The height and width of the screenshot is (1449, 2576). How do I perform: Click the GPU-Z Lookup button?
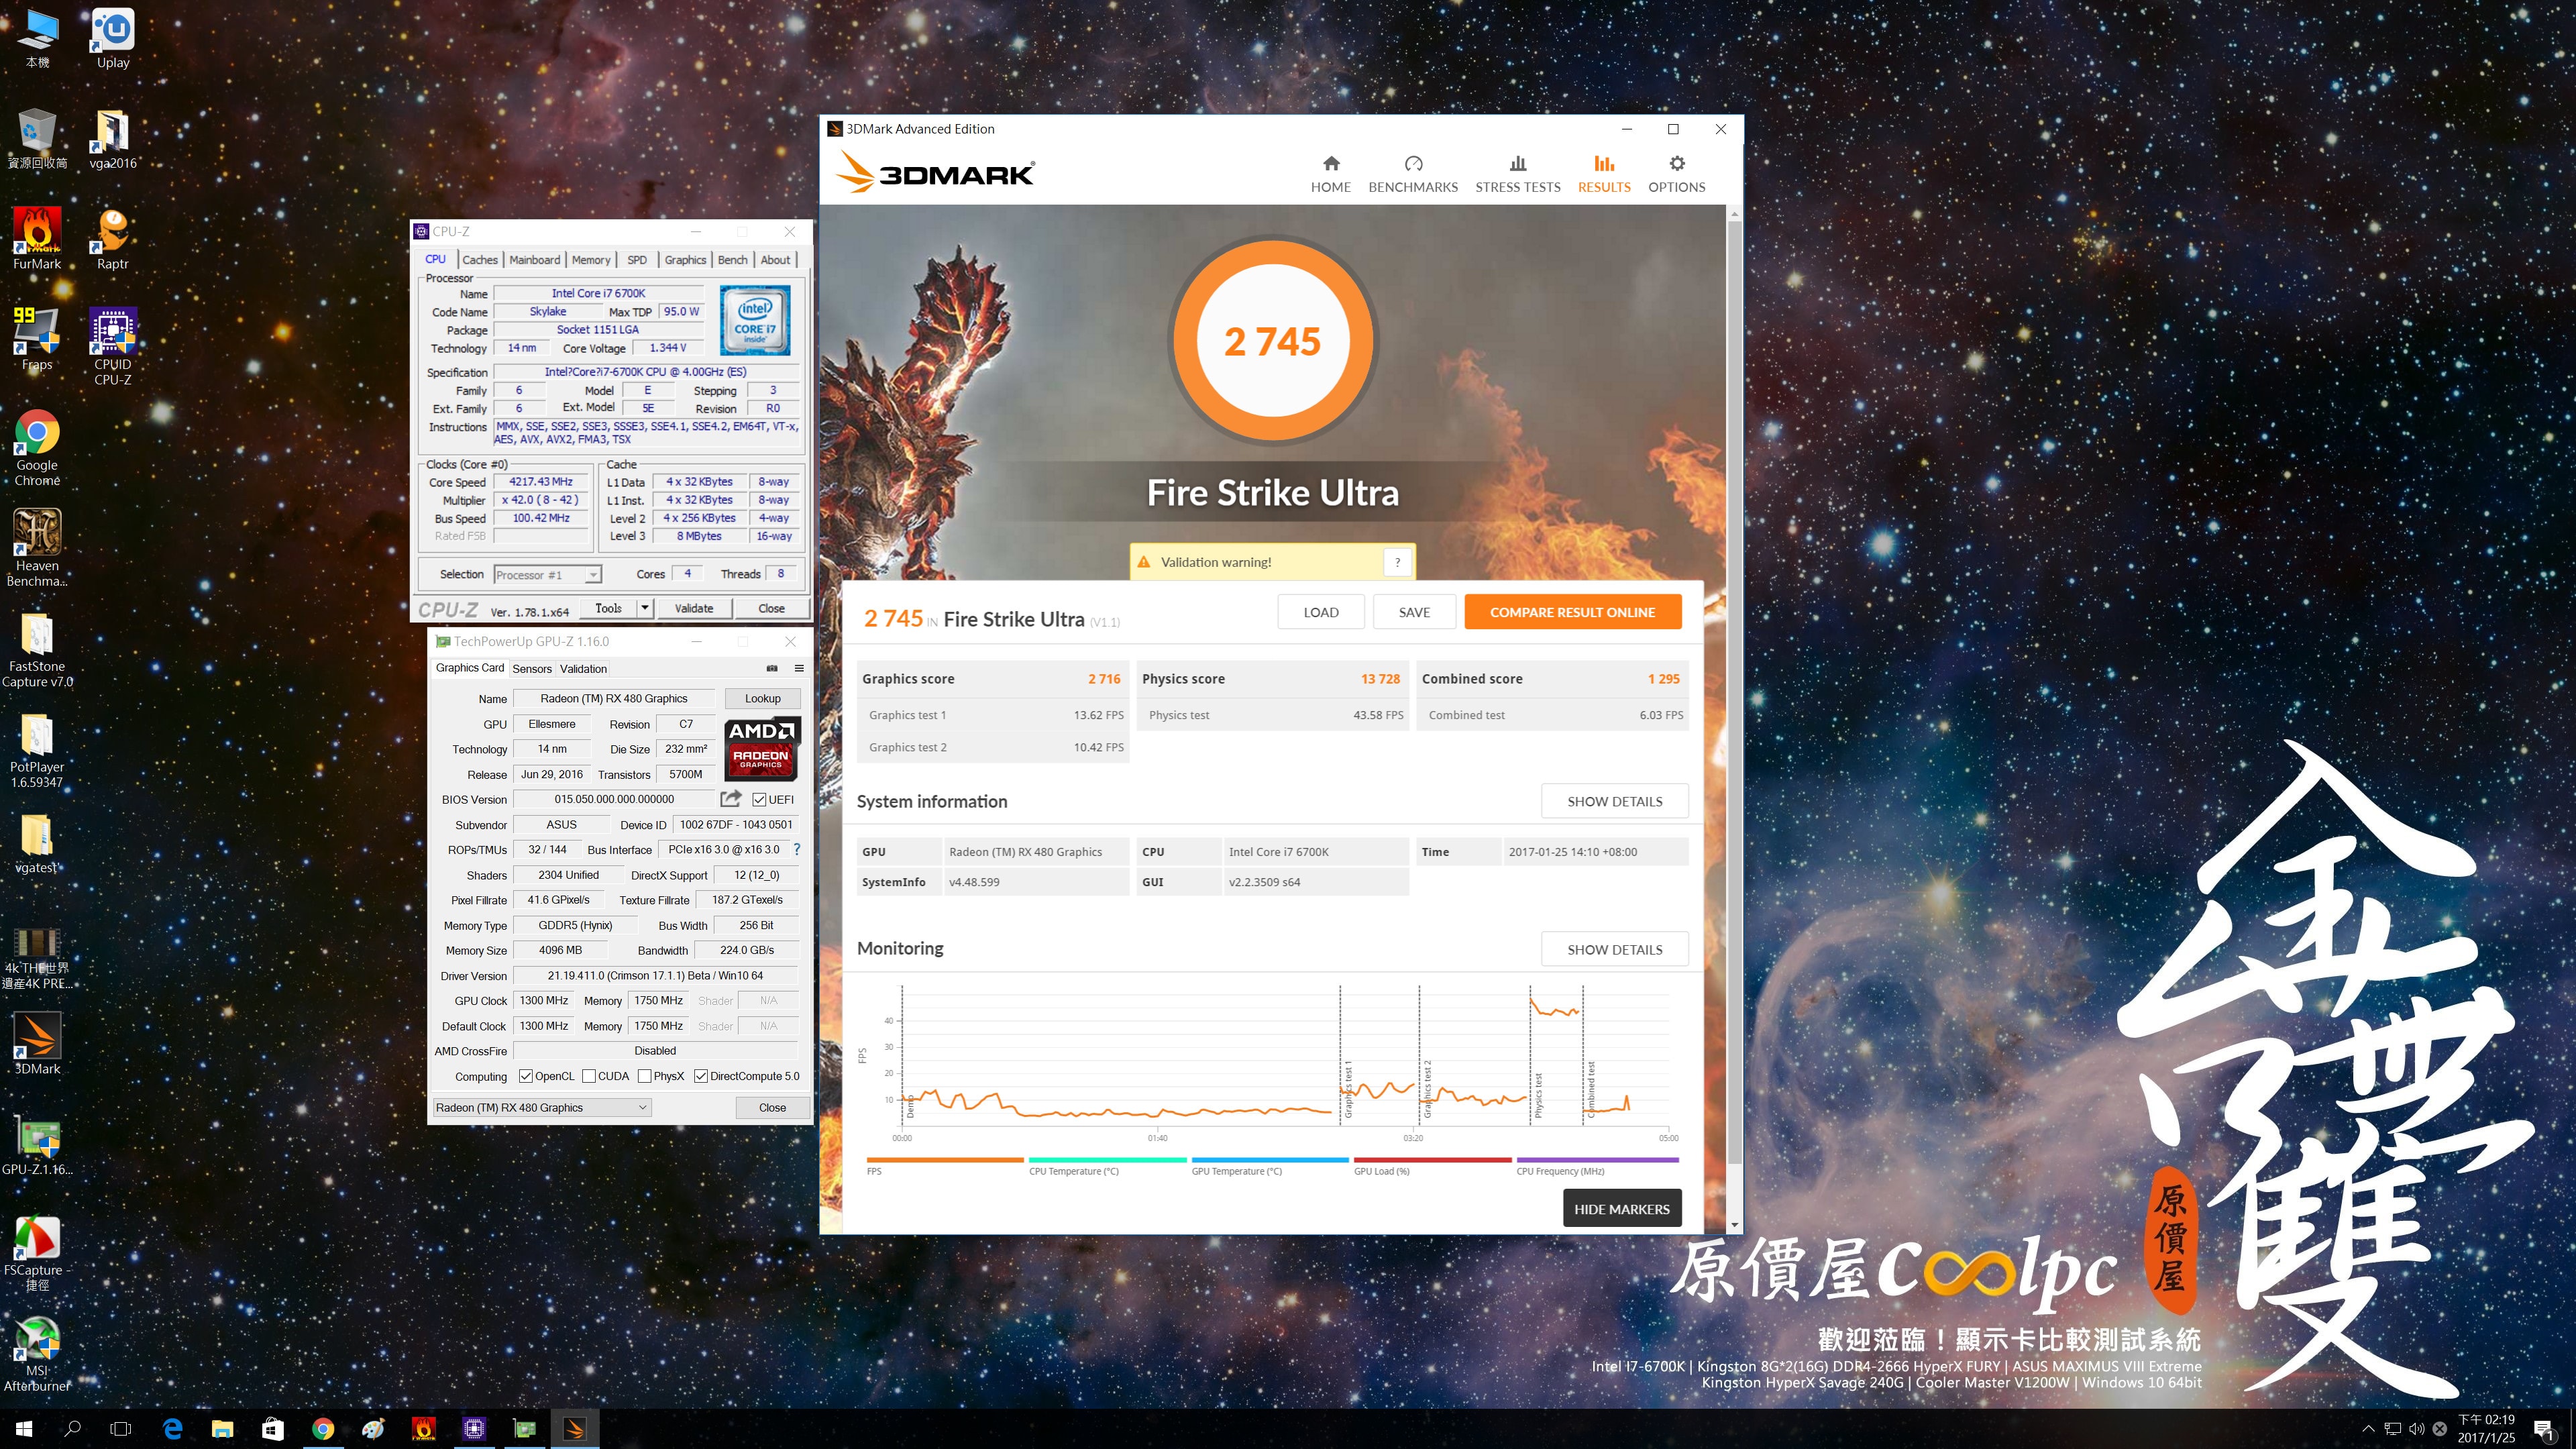762,698
